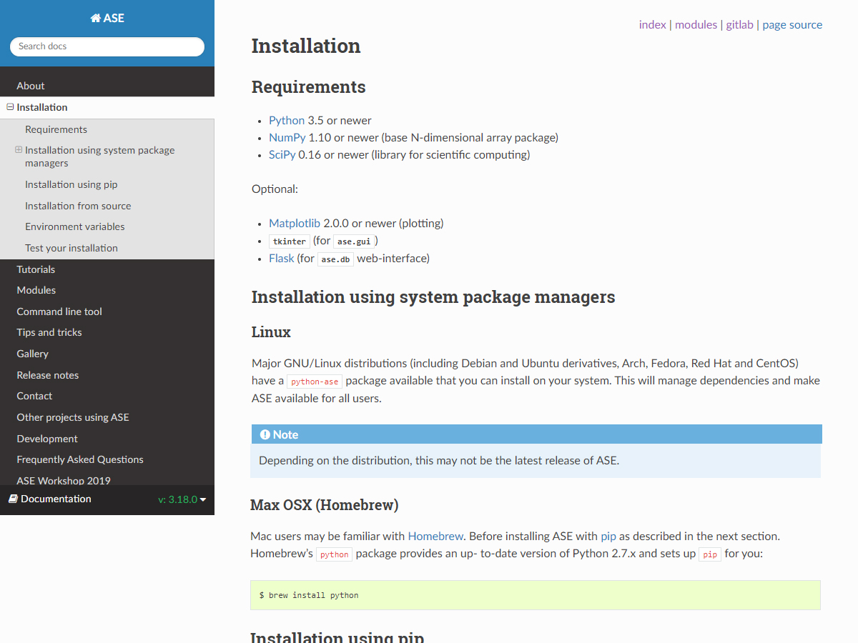This screenshot has height=643, width=858.
Task: Open the version 3.18.0 dropdown
Action: (x=182, y=499)
